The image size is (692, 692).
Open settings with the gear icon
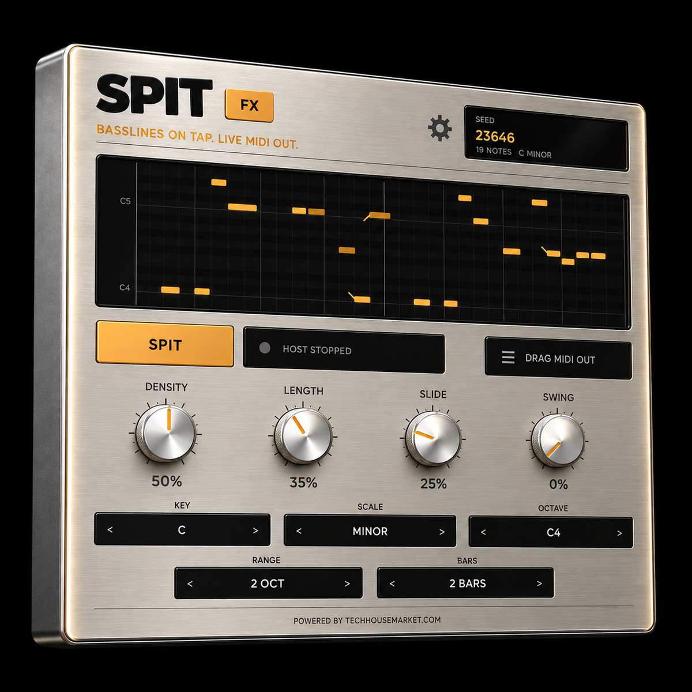pyautogui.click(x=440, y=128)
